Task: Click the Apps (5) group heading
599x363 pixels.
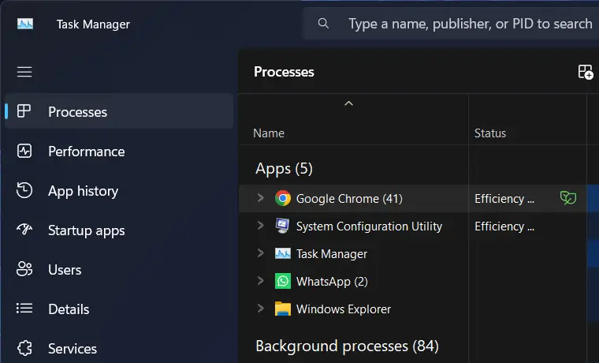Action: (x=284, y=168)
